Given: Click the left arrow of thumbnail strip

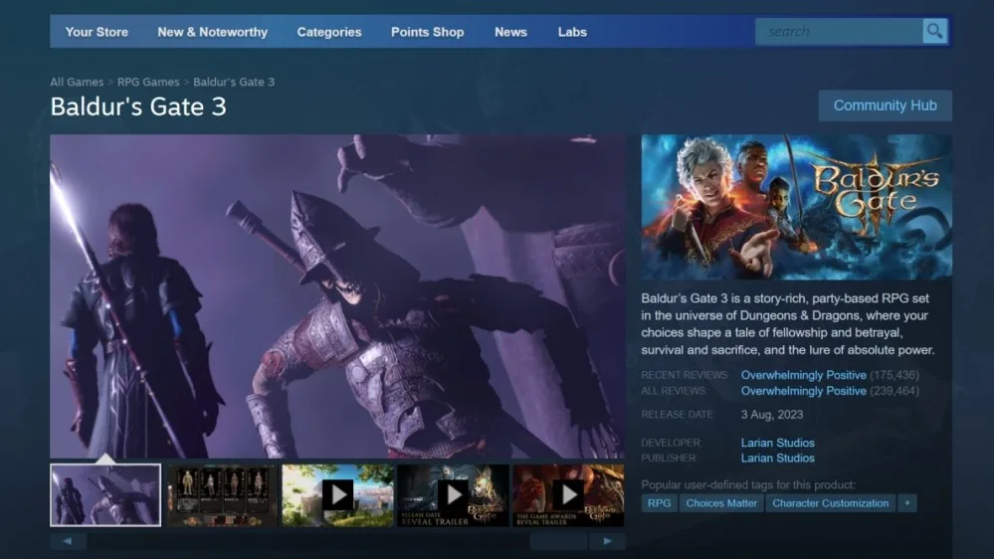Looking at the screenshot, I should pos(68,541).
